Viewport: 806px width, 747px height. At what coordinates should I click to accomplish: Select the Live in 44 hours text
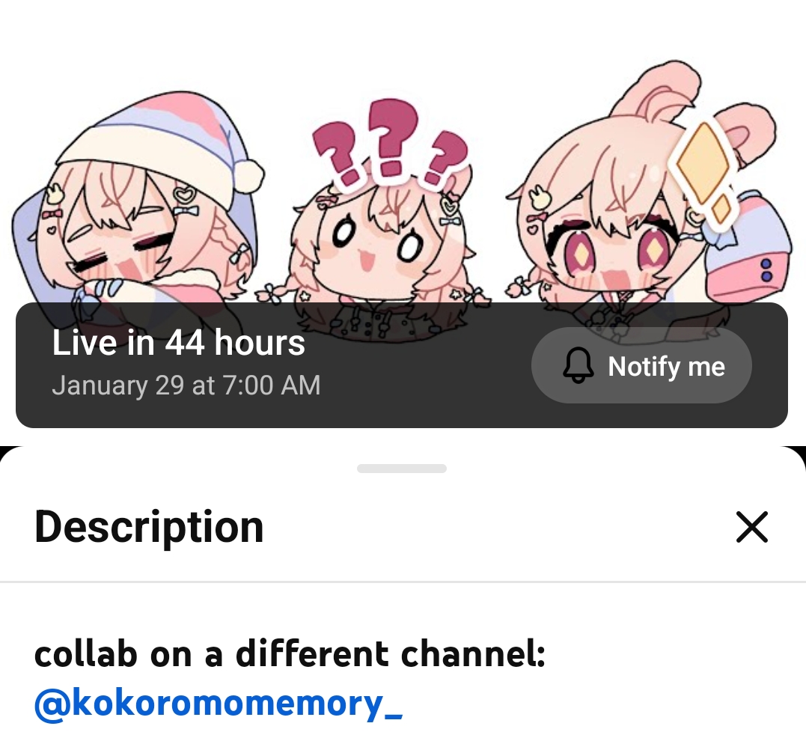[178, 342]
